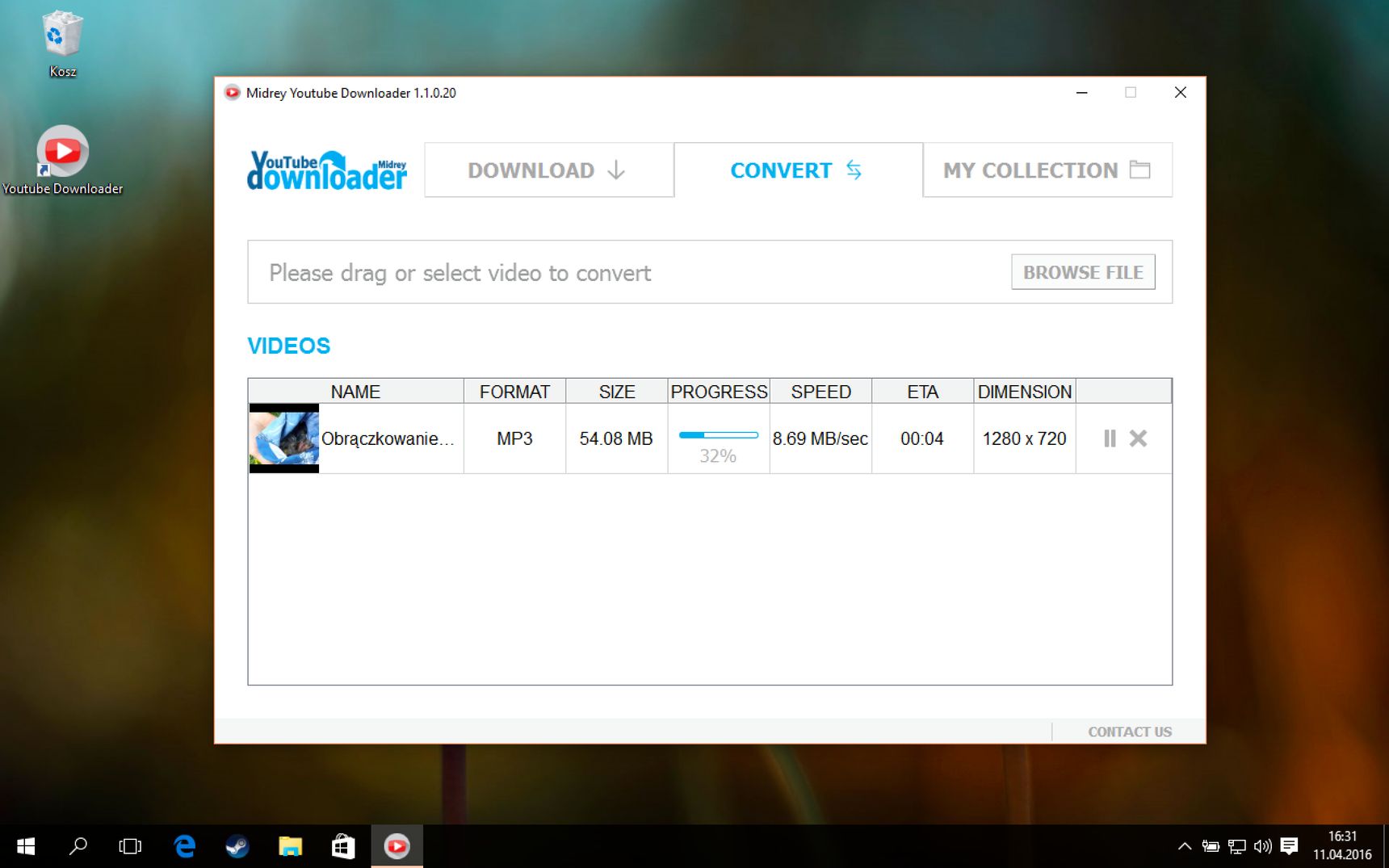Open the MY COLLECTION tab
The height and width of the screenshot is (868, 1389).
coord(1047,170)
